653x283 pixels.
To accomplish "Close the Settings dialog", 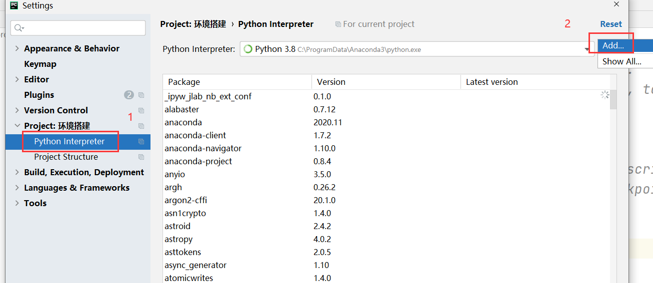I will tap(616, 3).
